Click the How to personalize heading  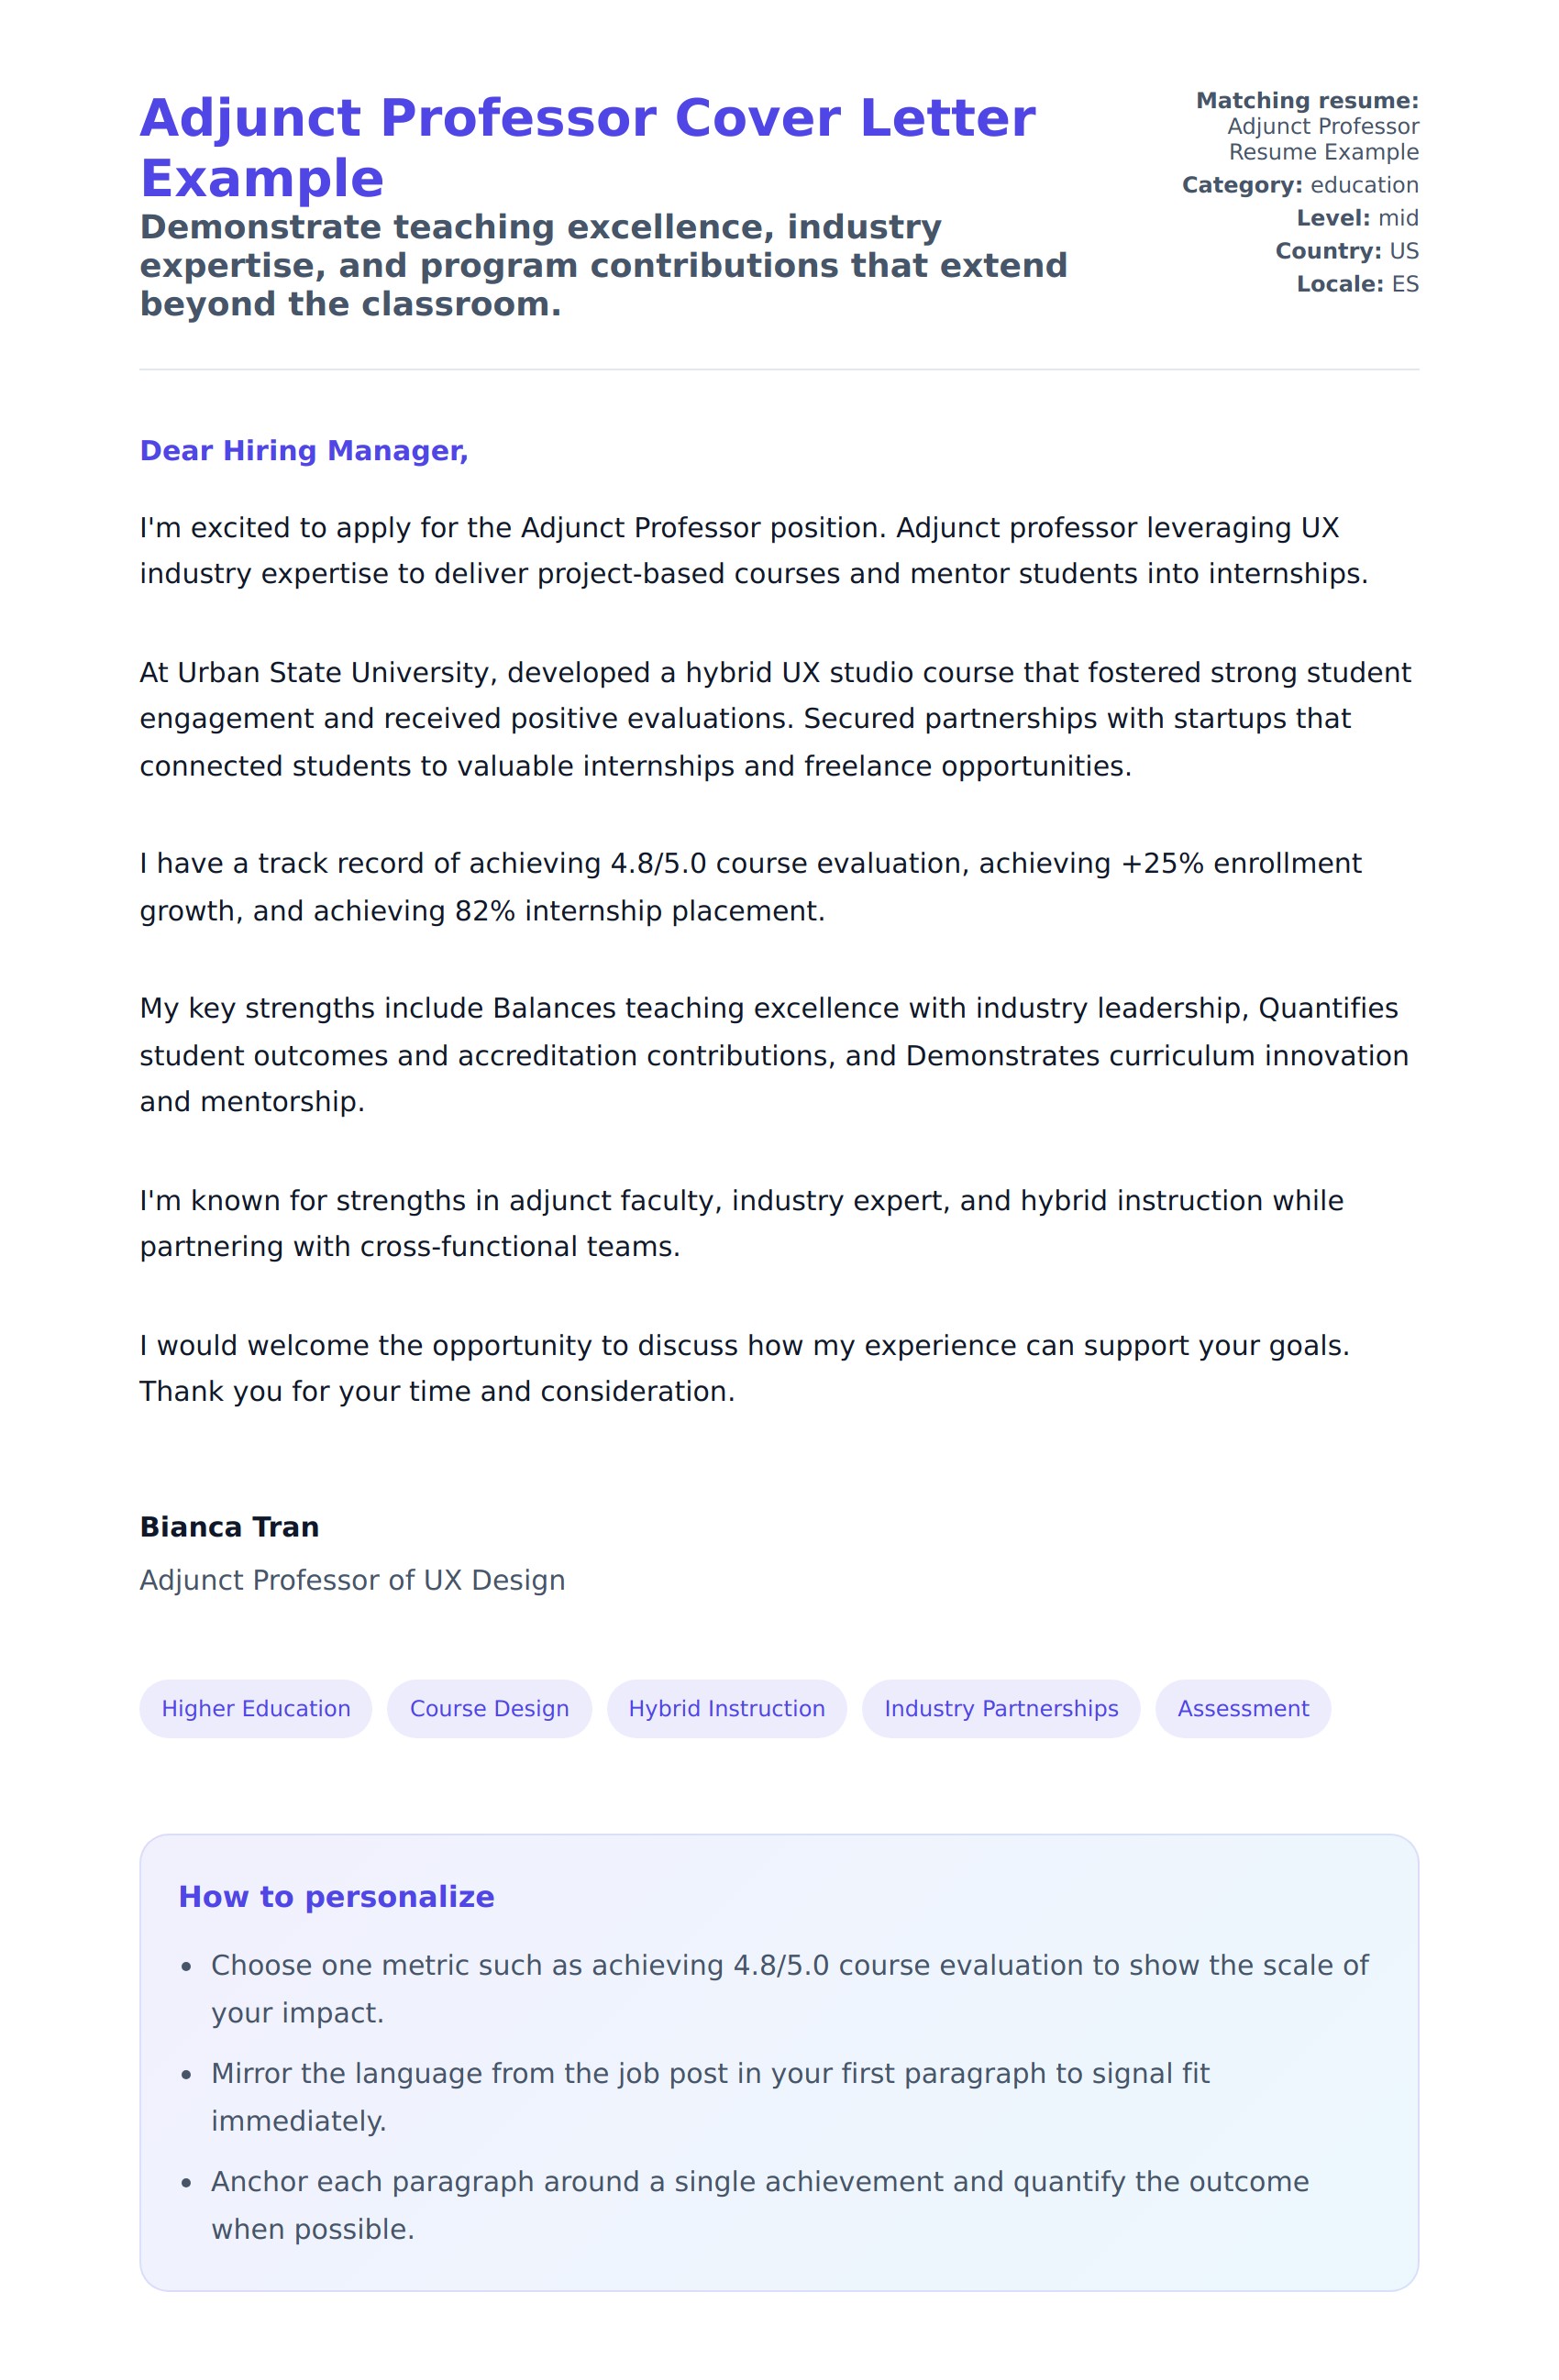point(336,1897)
